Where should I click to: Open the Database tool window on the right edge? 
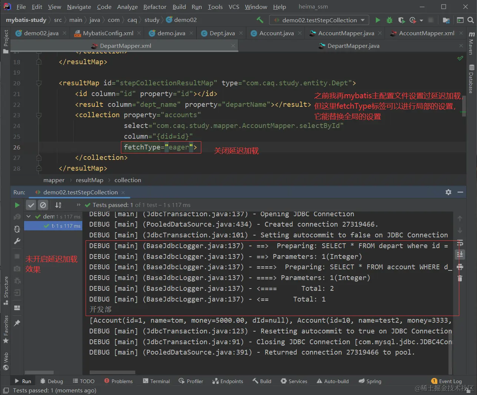tap(471, 79)
